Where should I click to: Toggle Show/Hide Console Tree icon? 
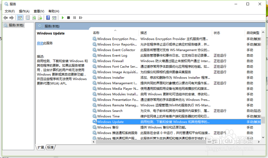tap(20, 18)
